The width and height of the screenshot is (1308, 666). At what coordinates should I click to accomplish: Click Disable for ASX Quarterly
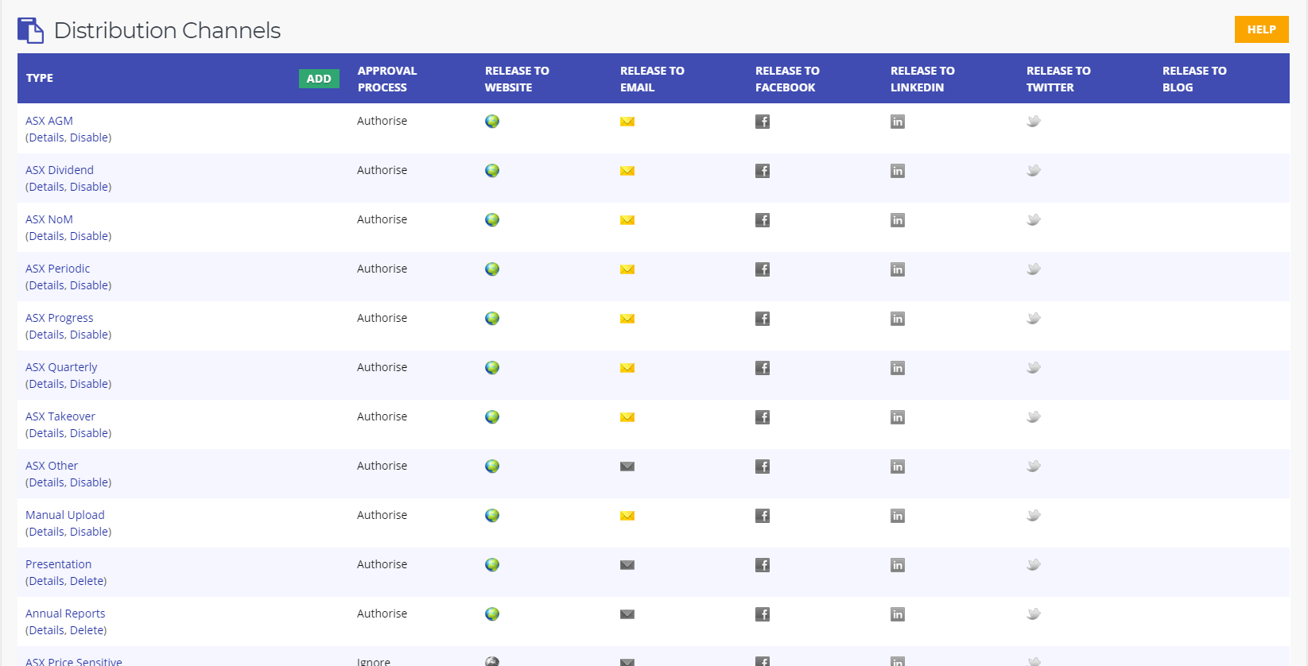point(88,384)
